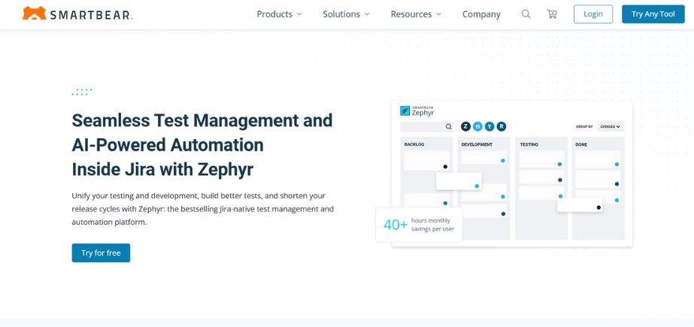The width and height of the screenshot is (694, 327).
Task: Open the site search icon
Action: (x=526, y=14)
